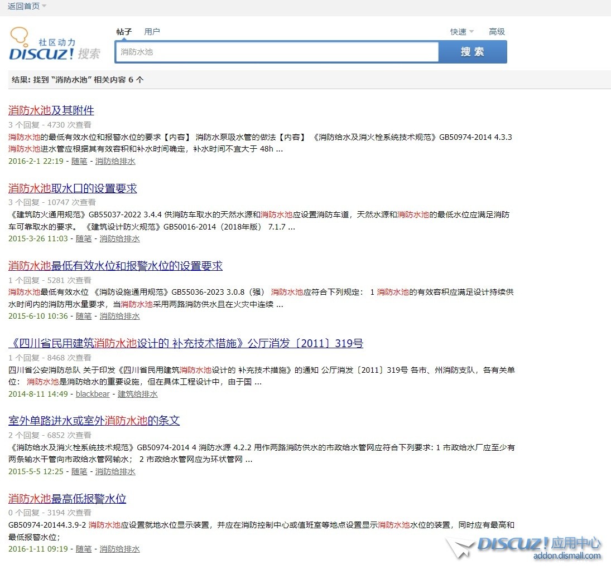Open 随笔 author link under first result
The image size is (611, 570).
click(79, 161)
